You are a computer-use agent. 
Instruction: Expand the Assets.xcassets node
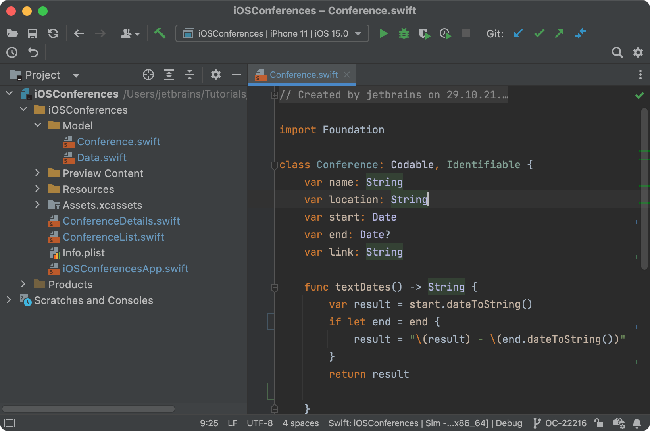click(x=38, y=205)
